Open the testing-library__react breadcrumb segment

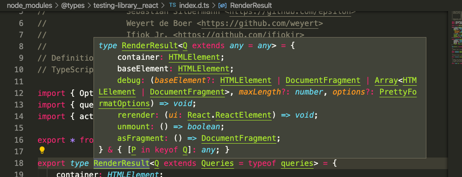(125, 5)
